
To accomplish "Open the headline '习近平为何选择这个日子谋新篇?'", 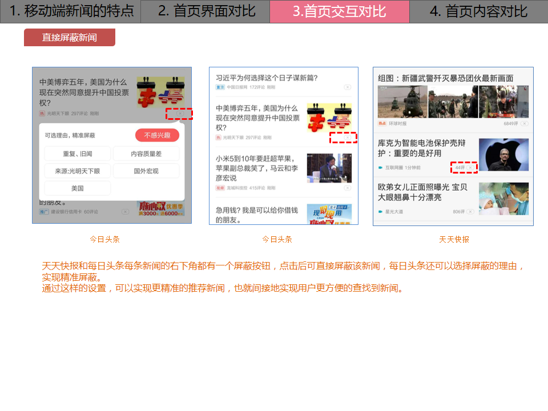I will click(267, 78).
